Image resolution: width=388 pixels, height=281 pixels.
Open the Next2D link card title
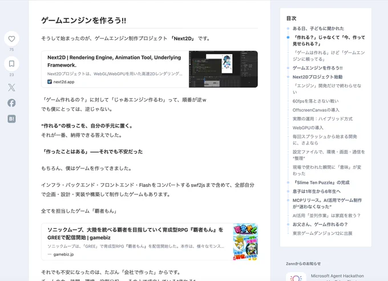tap(114, 61)
